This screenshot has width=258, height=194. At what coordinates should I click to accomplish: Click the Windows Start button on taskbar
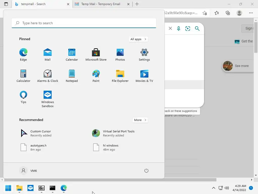coord(8,188)
